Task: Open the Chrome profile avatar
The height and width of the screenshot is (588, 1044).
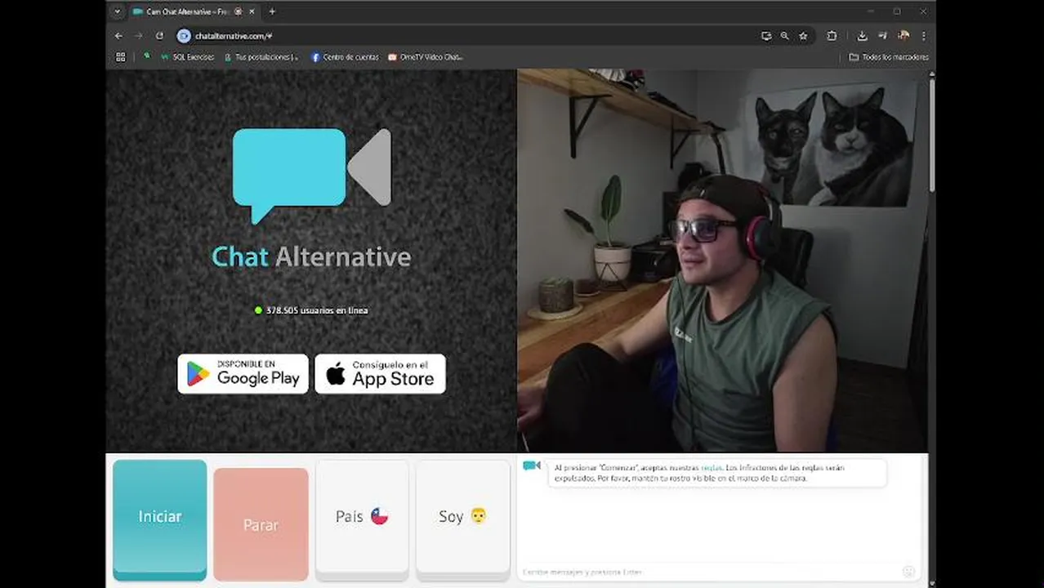Action: point(903,36)
